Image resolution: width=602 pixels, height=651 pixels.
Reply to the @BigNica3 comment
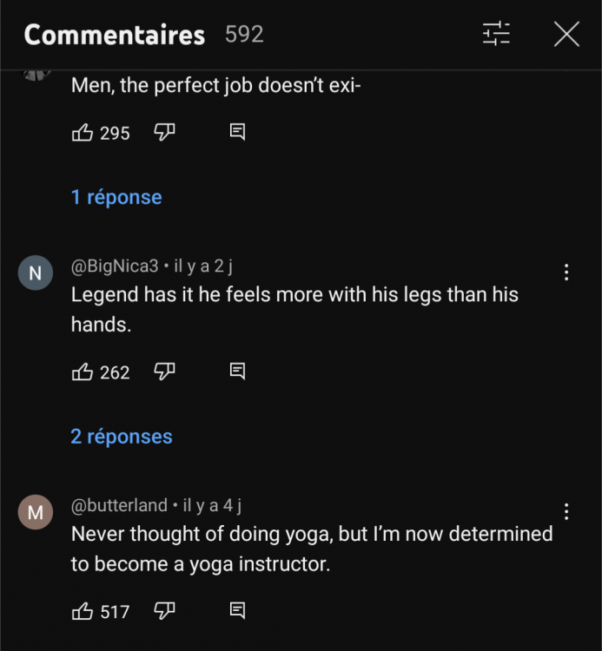click(x=236, y=372)
